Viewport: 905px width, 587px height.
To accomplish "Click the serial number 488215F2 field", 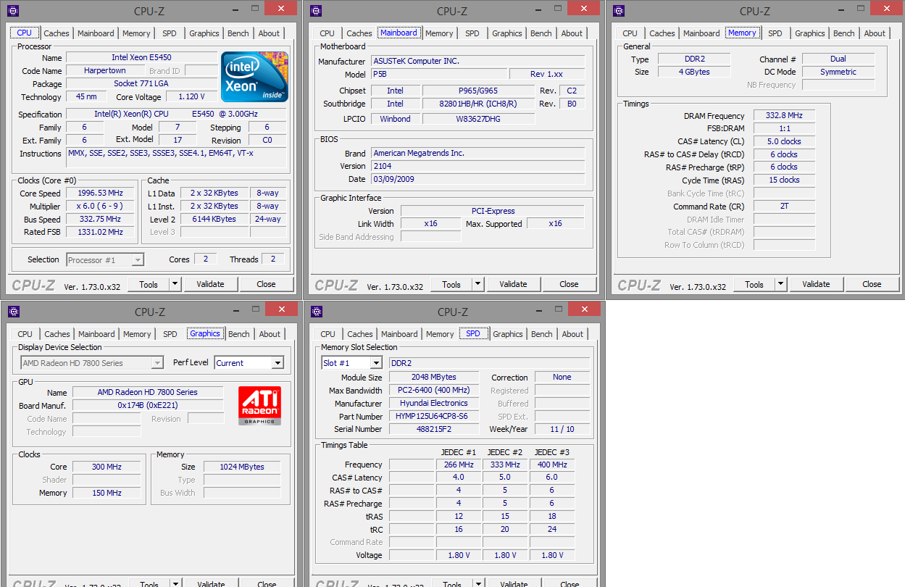I will 434,429.
